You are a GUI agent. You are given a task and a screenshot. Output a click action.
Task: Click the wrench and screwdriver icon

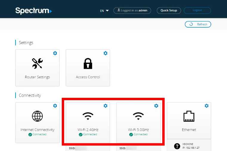pyautogui.click(x=37, y=63)
